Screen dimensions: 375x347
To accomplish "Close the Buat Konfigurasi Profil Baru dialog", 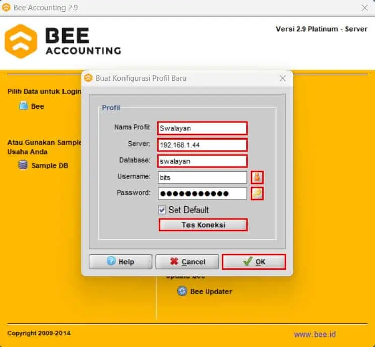I will tap(283, 78).
